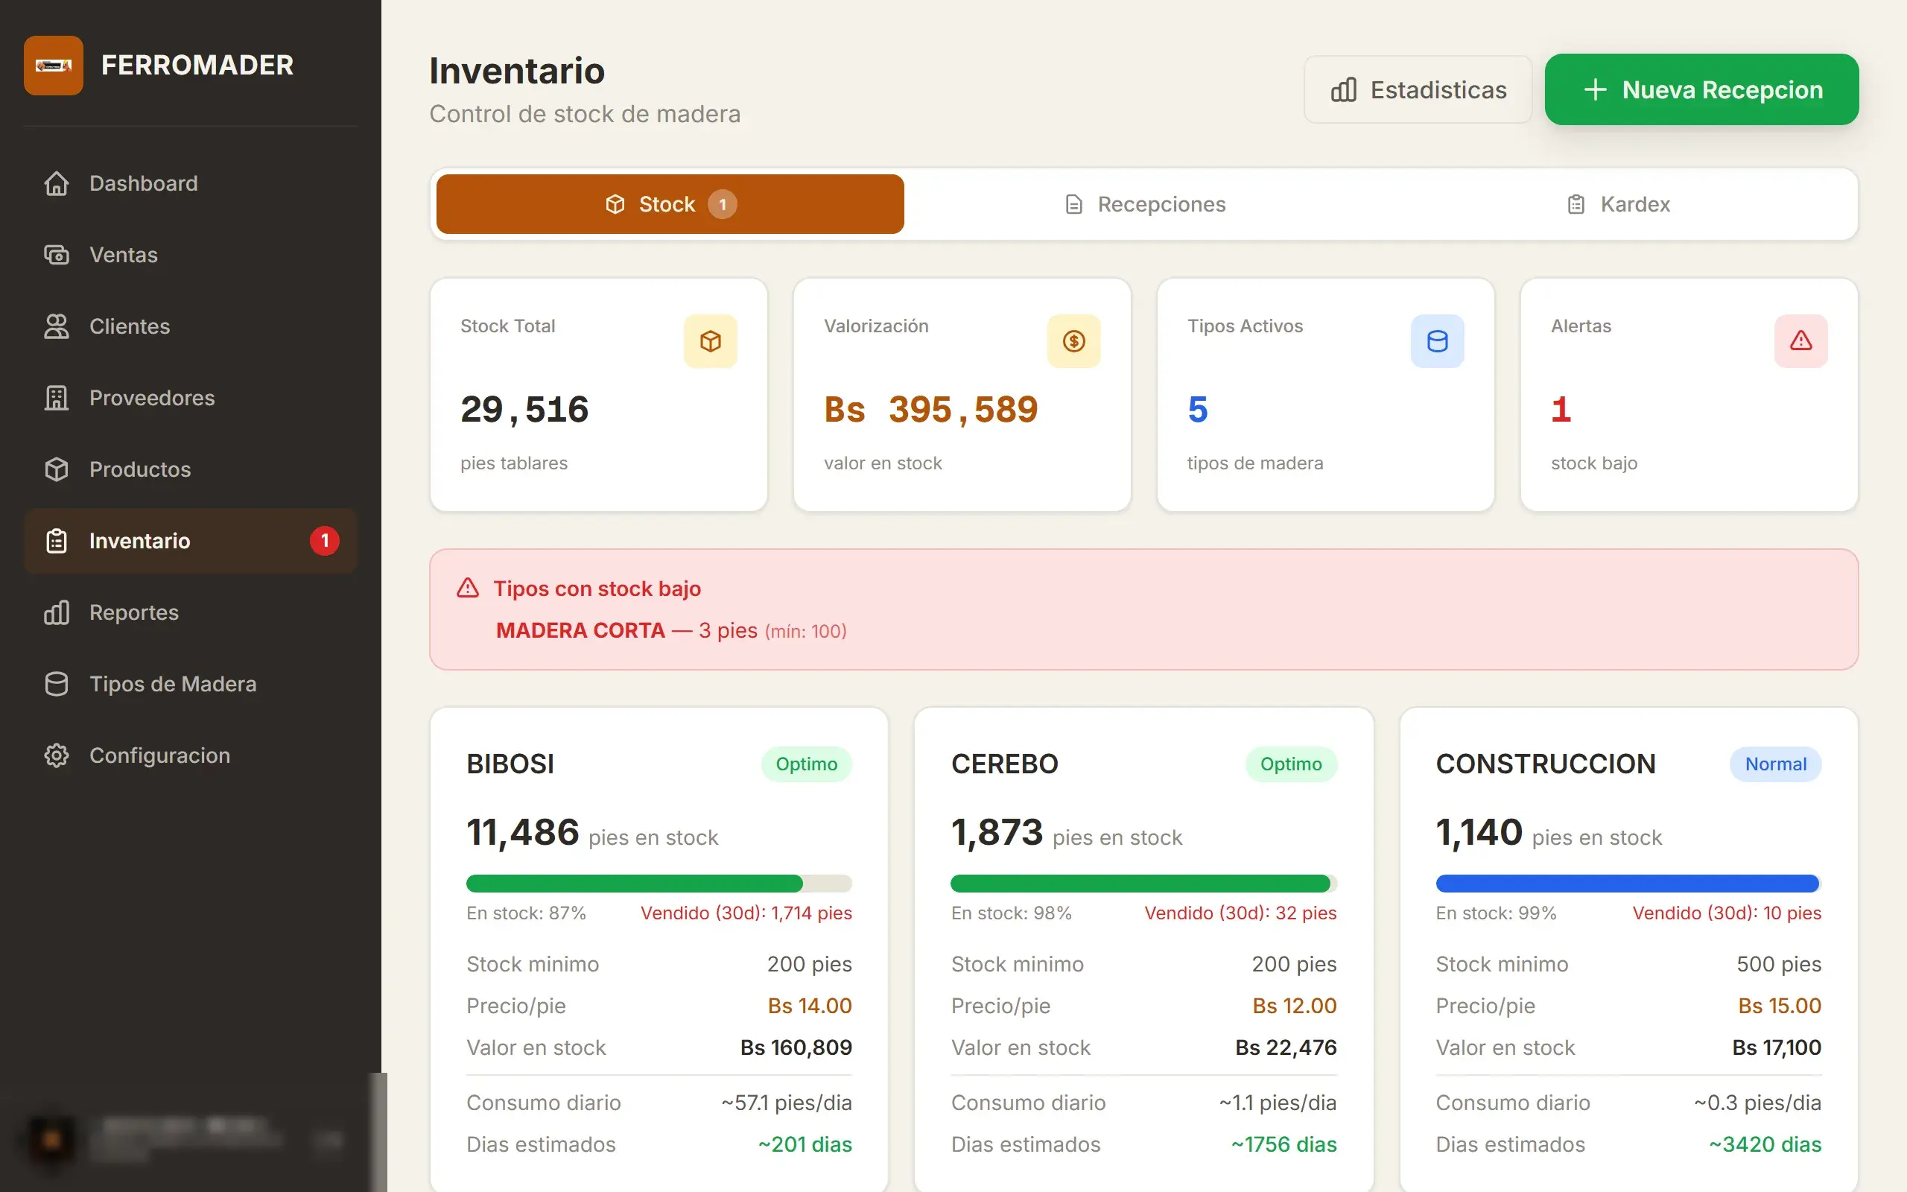Click the MADERA CORTA low stock entry
The width and height of the screenshot is (1907, 1192).
click(x=670, y=631)
